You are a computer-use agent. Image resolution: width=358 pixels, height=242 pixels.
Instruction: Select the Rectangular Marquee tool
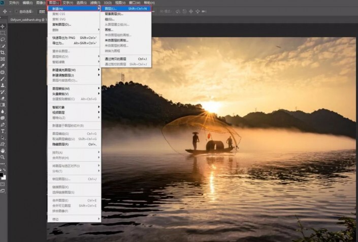pyautogui.click(x=3, y=32)
